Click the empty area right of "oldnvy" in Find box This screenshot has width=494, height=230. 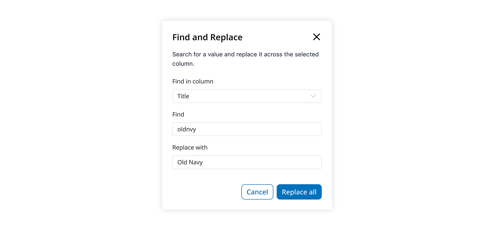tap(263, 129)
